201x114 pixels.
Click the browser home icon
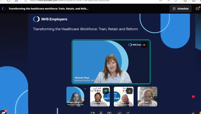click(16, 1)
